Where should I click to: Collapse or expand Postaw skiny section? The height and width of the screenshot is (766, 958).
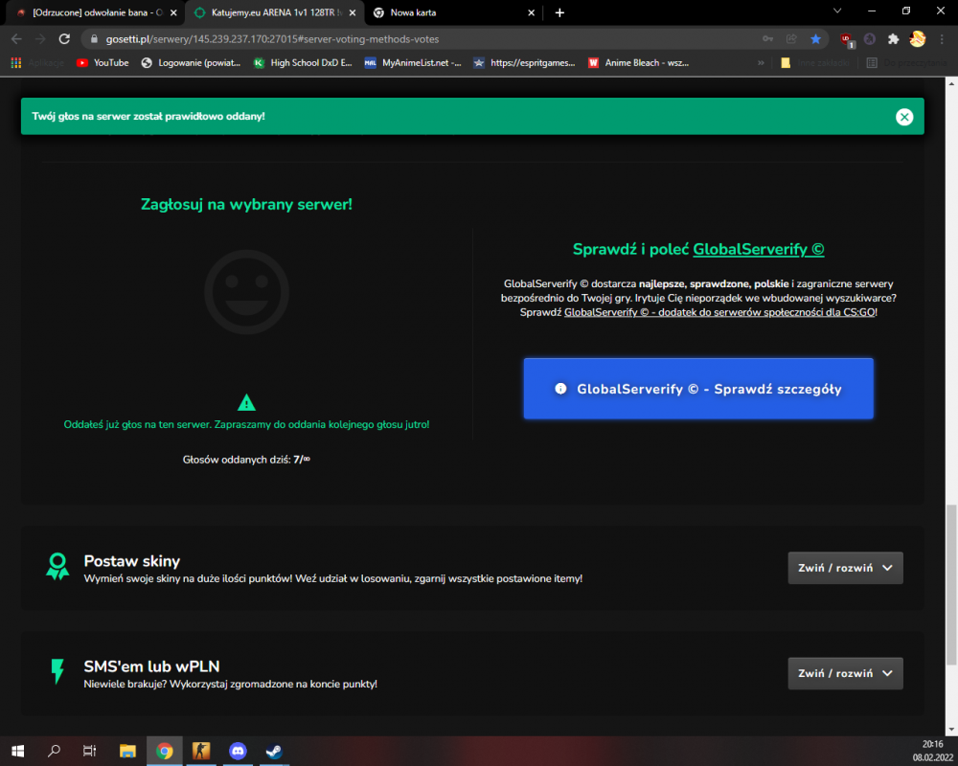pyautogui.click(x=845, y=568)
